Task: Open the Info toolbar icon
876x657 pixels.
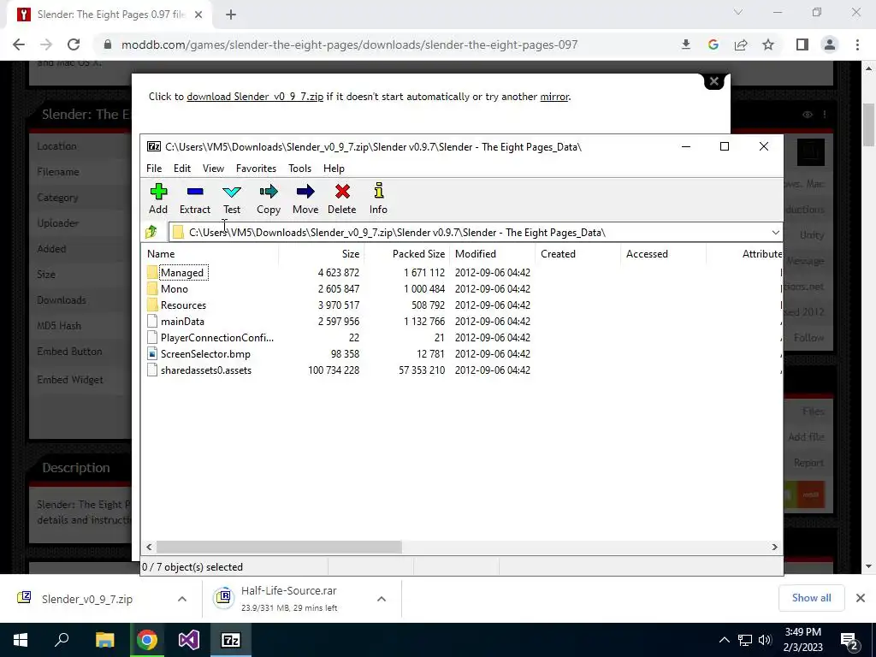Action: point(378,198)
